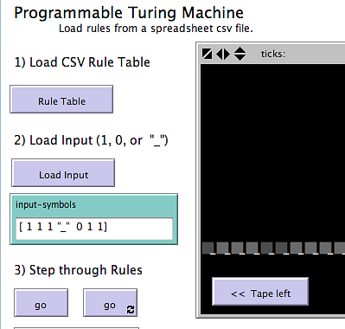Click the Load Input button

[63, 173]
